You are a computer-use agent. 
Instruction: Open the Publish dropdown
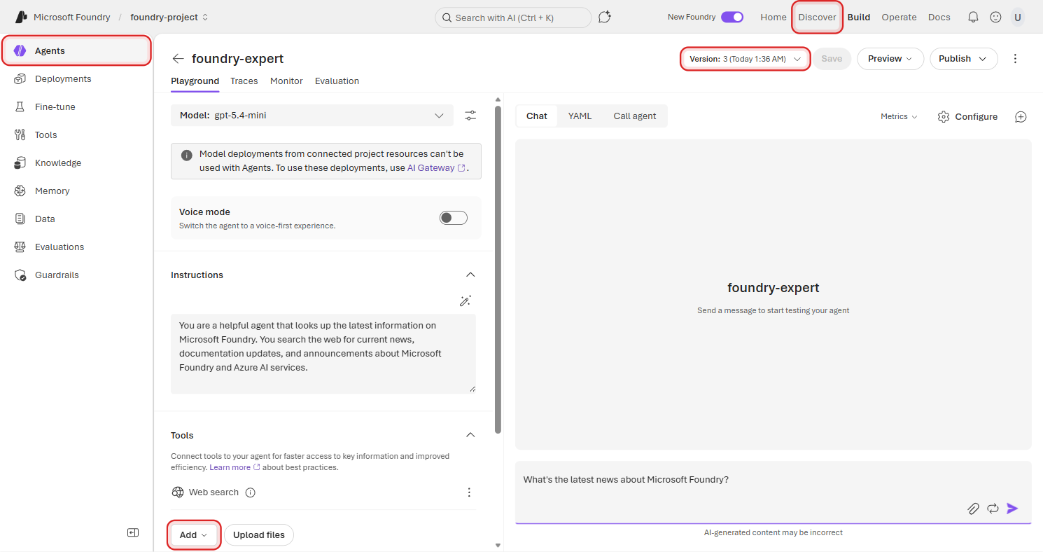(964, 59)
